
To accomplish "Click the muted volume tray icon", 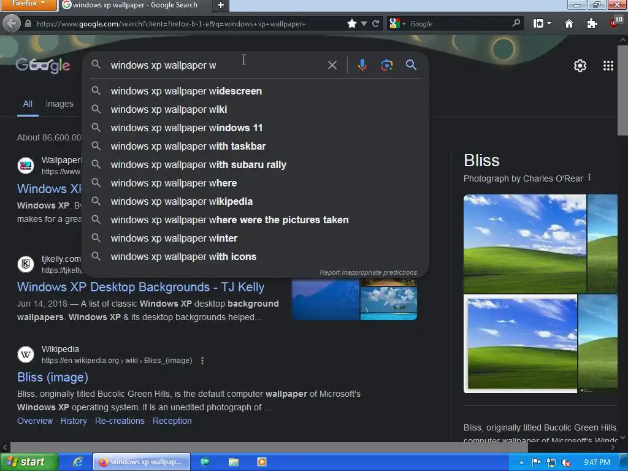I will (x=566, y=462).
